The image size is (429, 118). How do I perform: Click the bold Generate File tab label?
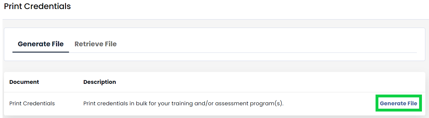point(41,44)
